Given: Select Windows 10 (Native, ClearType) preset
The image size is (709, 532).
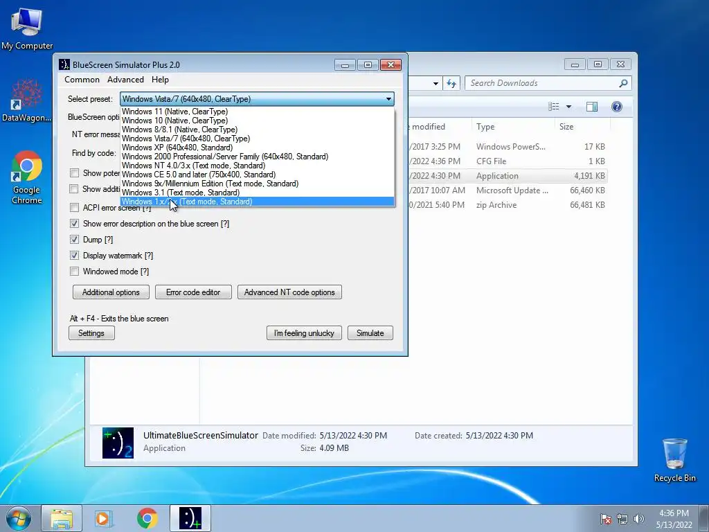Looking at the screenshot, I should point(257,121).
